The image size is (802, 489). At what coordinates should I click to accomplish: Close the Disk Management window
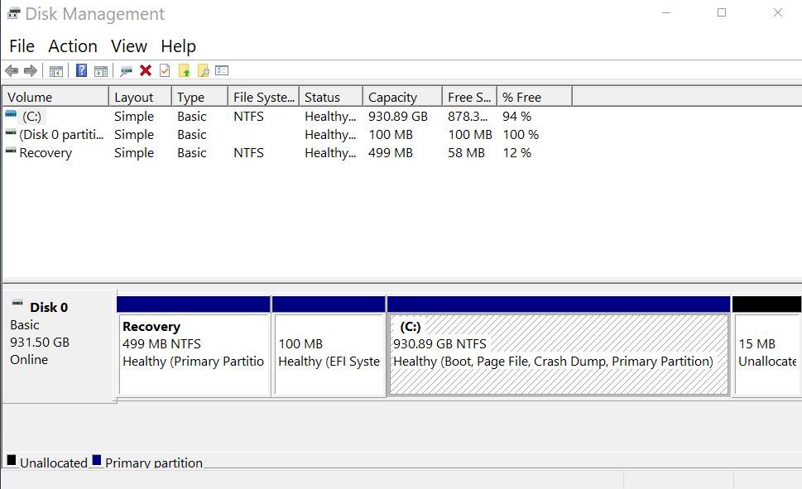tap(778, 12)
